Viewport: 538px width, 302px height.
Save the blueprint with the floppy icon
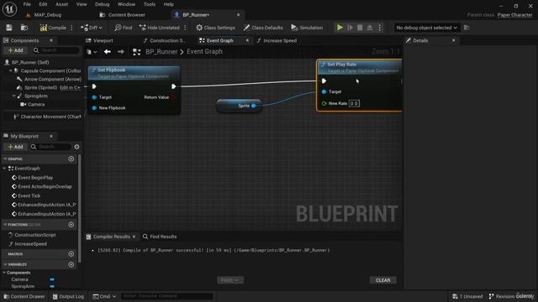click(9, 28)
